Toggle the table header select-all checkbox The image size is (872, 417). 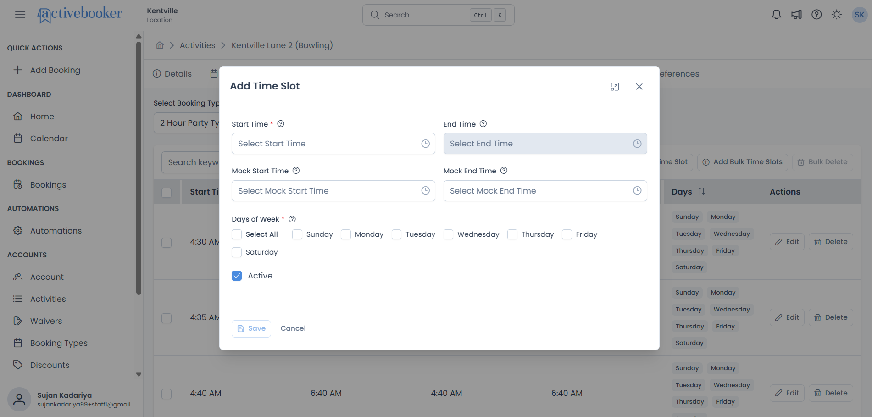point(167,192)
